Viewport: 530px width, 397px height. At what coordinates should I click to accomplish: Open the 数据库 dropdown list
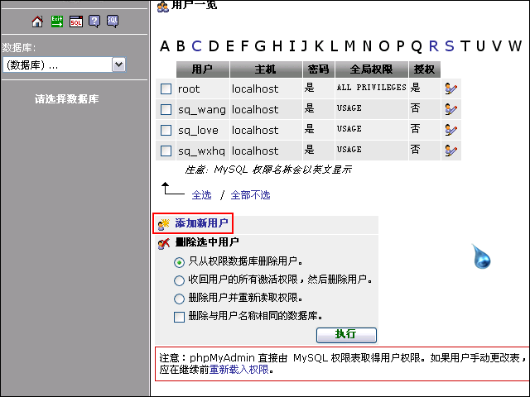(x=65, y=65)
